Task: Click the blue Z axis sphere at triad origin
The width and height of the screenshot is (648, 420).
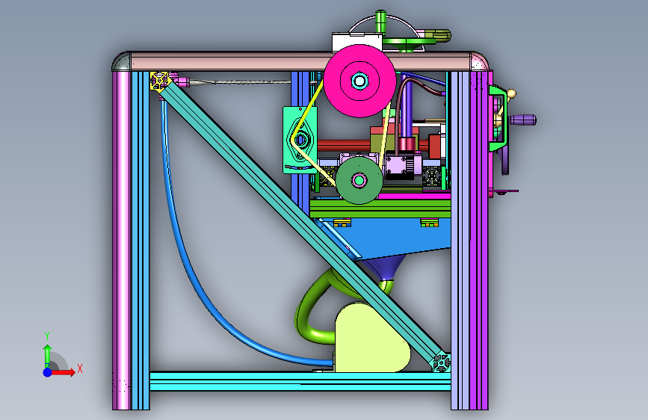Action: [x=48, y=372]
